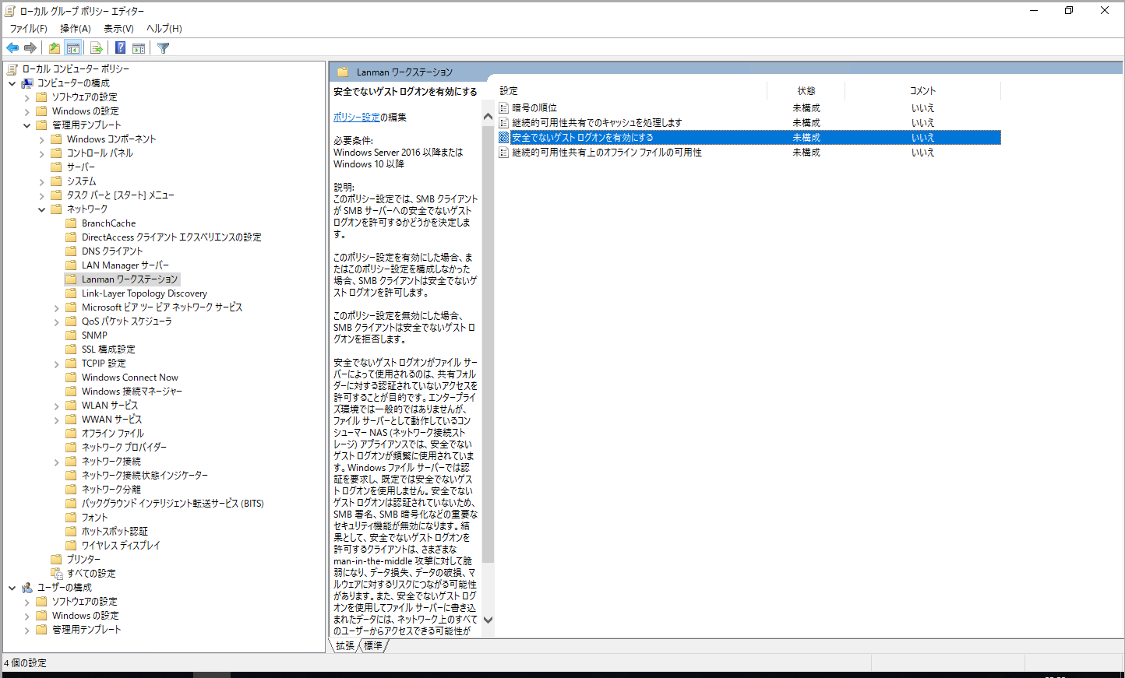Screen dimensions: 1125x678
Task: Click the ポリシー設定 edit link
Action: [x=357, y=117]
